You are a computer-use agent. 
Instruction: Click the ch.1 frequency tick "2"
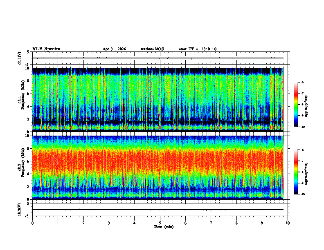29,119
